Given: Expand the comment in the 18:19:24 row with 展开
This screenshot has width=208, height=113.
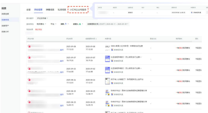Looking at the screenshot, I should click(62, 61).
